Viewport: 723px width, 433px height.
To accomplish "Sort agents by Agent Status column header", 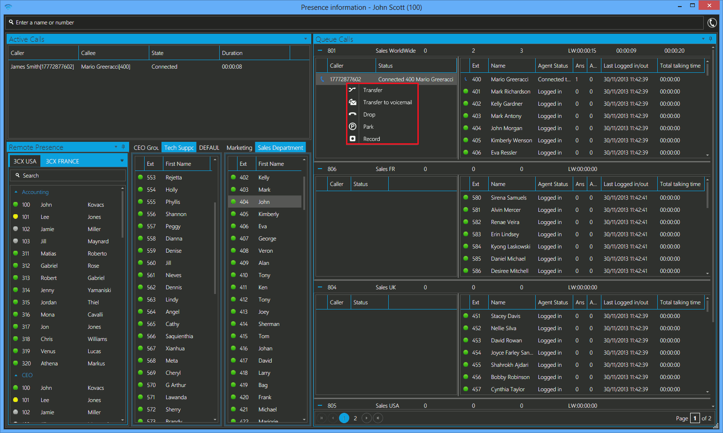I will click(x=553, y=66).
